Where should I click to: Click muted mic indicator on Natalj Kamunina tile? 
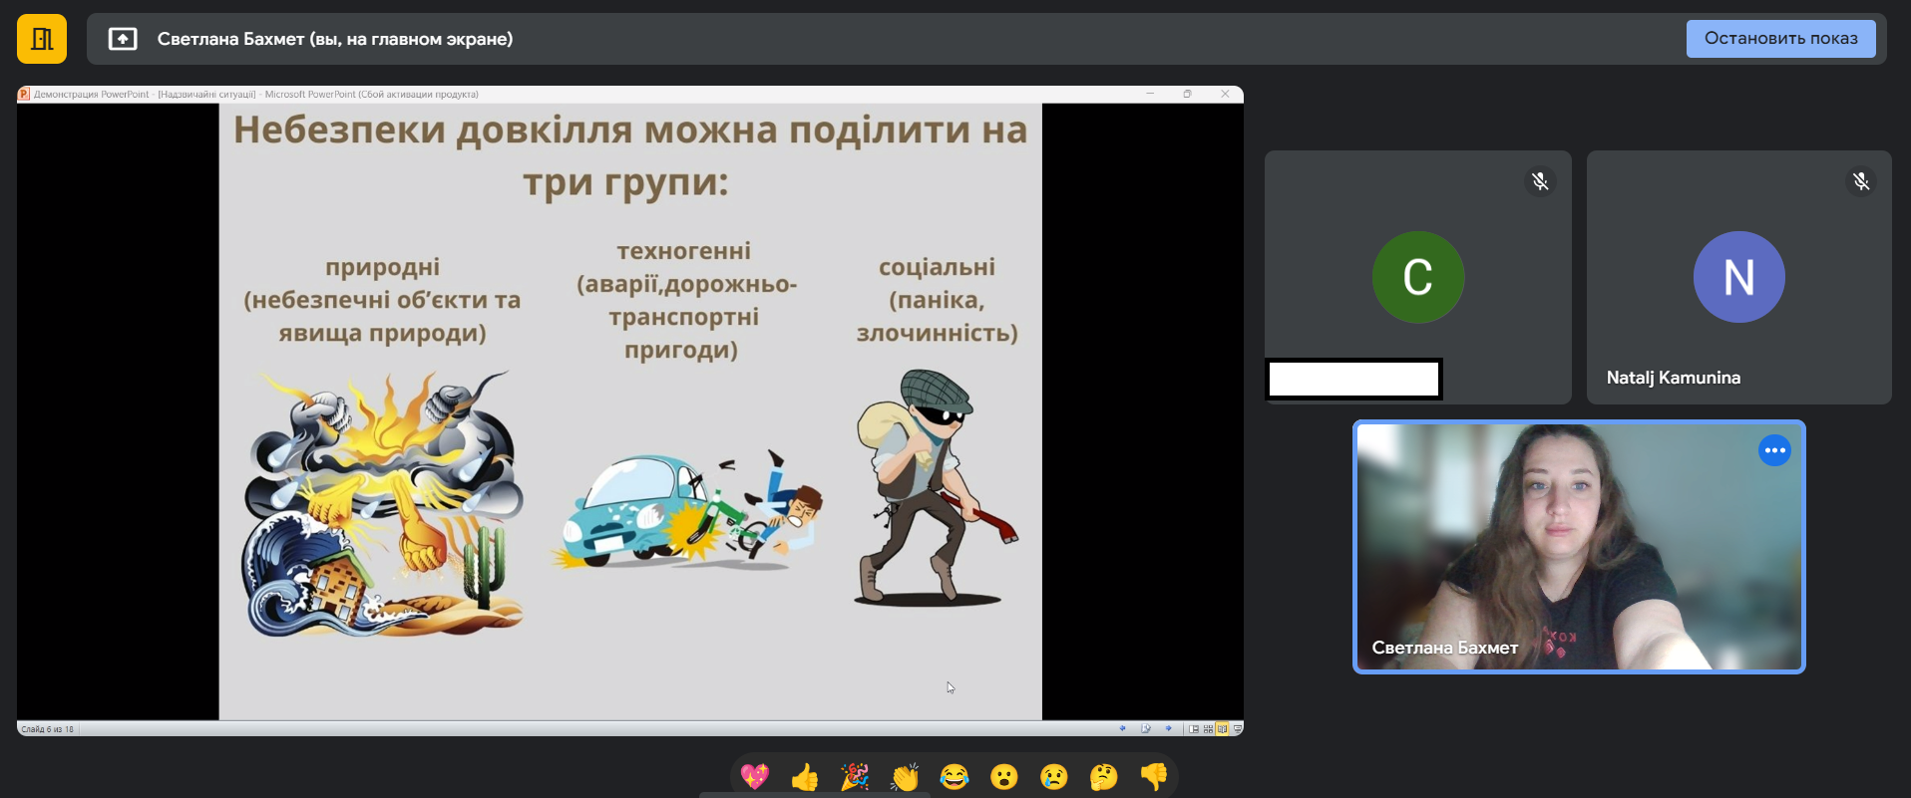[1861, 181]
